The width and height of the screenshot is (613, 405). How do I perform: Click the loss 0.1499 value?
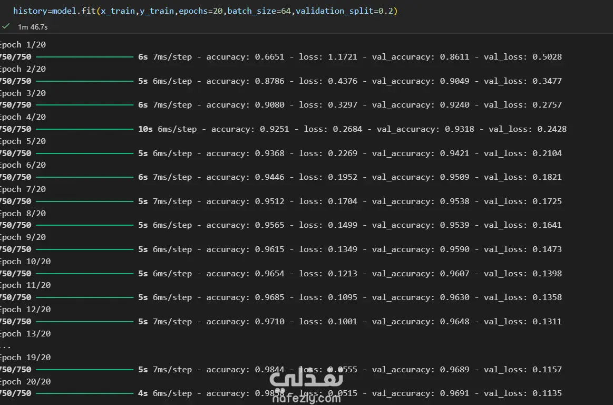(x=343, y=225)
